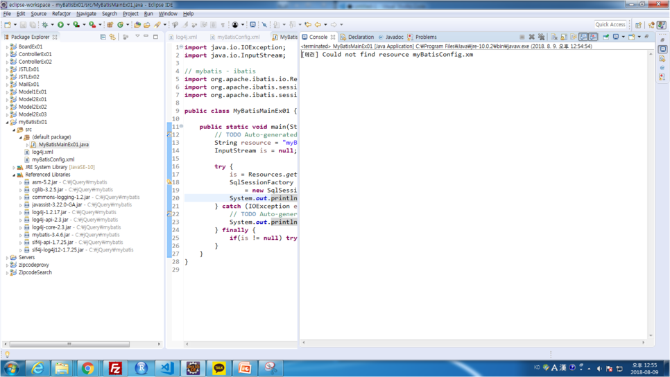Click New Java Class green icon
This screenshot has height=377, width=670.
click(121, 25)
